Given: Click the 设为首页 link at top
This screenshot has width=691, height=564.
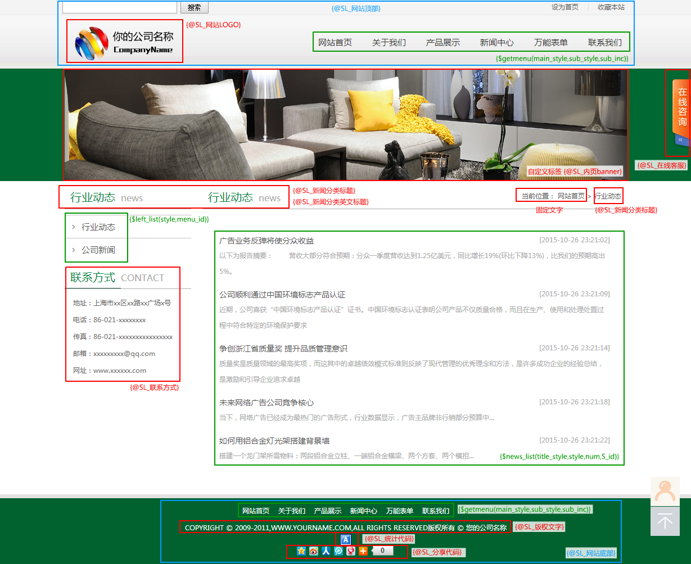Looking at the screenshot, I should click(x=564, y=7).
